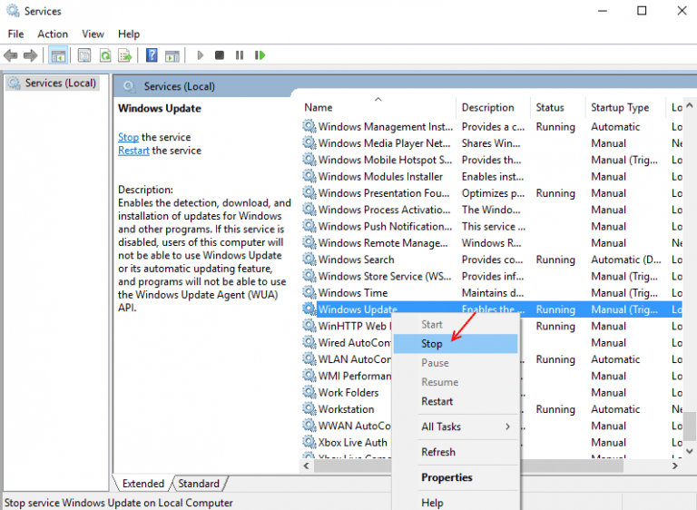Select the Windows Mobile Hotspot Service row

point(491,160)
